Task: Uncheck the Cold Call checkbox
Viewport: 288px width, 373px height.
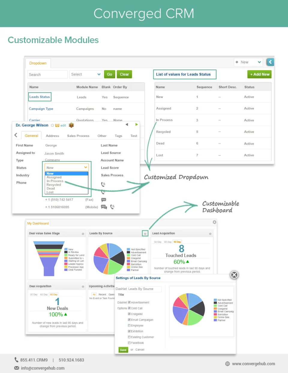Action: (129, 308)
